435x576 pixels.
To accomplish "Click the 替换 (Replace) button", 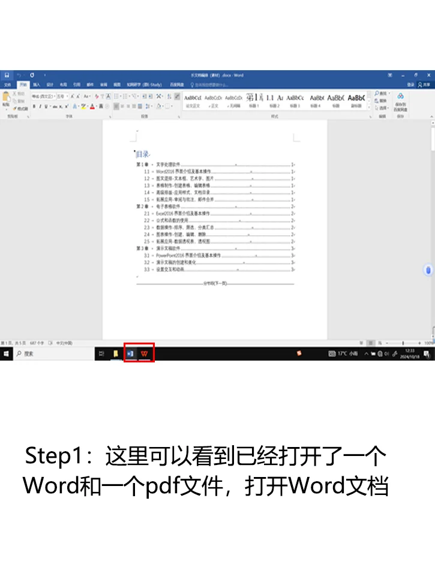I will (380, 101).
